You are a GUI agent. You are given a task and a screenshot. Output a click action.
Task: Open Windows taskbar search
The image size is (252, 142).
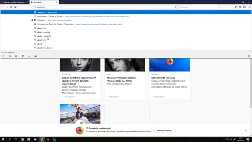tap(9, 139)
